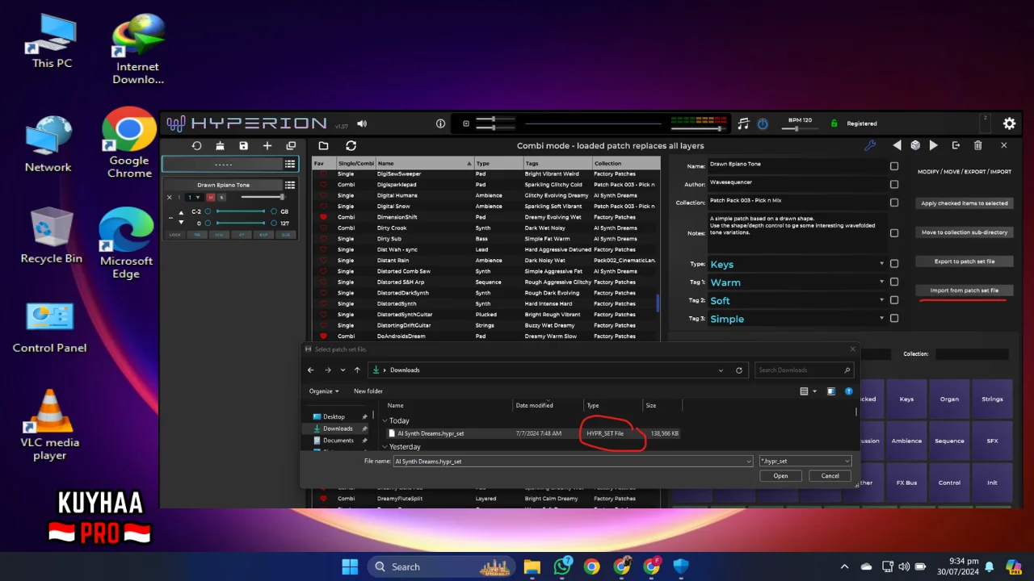Click the blue wrench edit icon
1034x581 pixels.
[870, 146]
